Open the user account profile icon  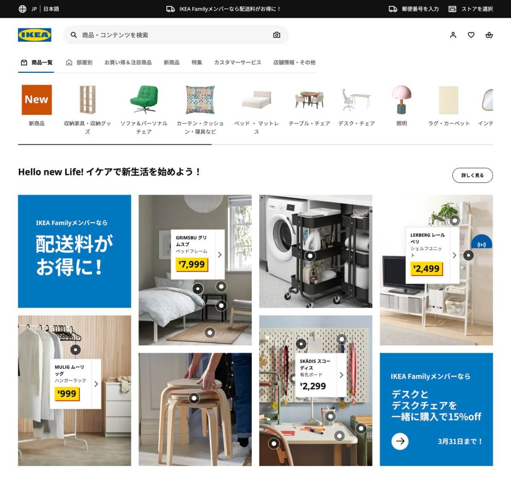point(453,35)
